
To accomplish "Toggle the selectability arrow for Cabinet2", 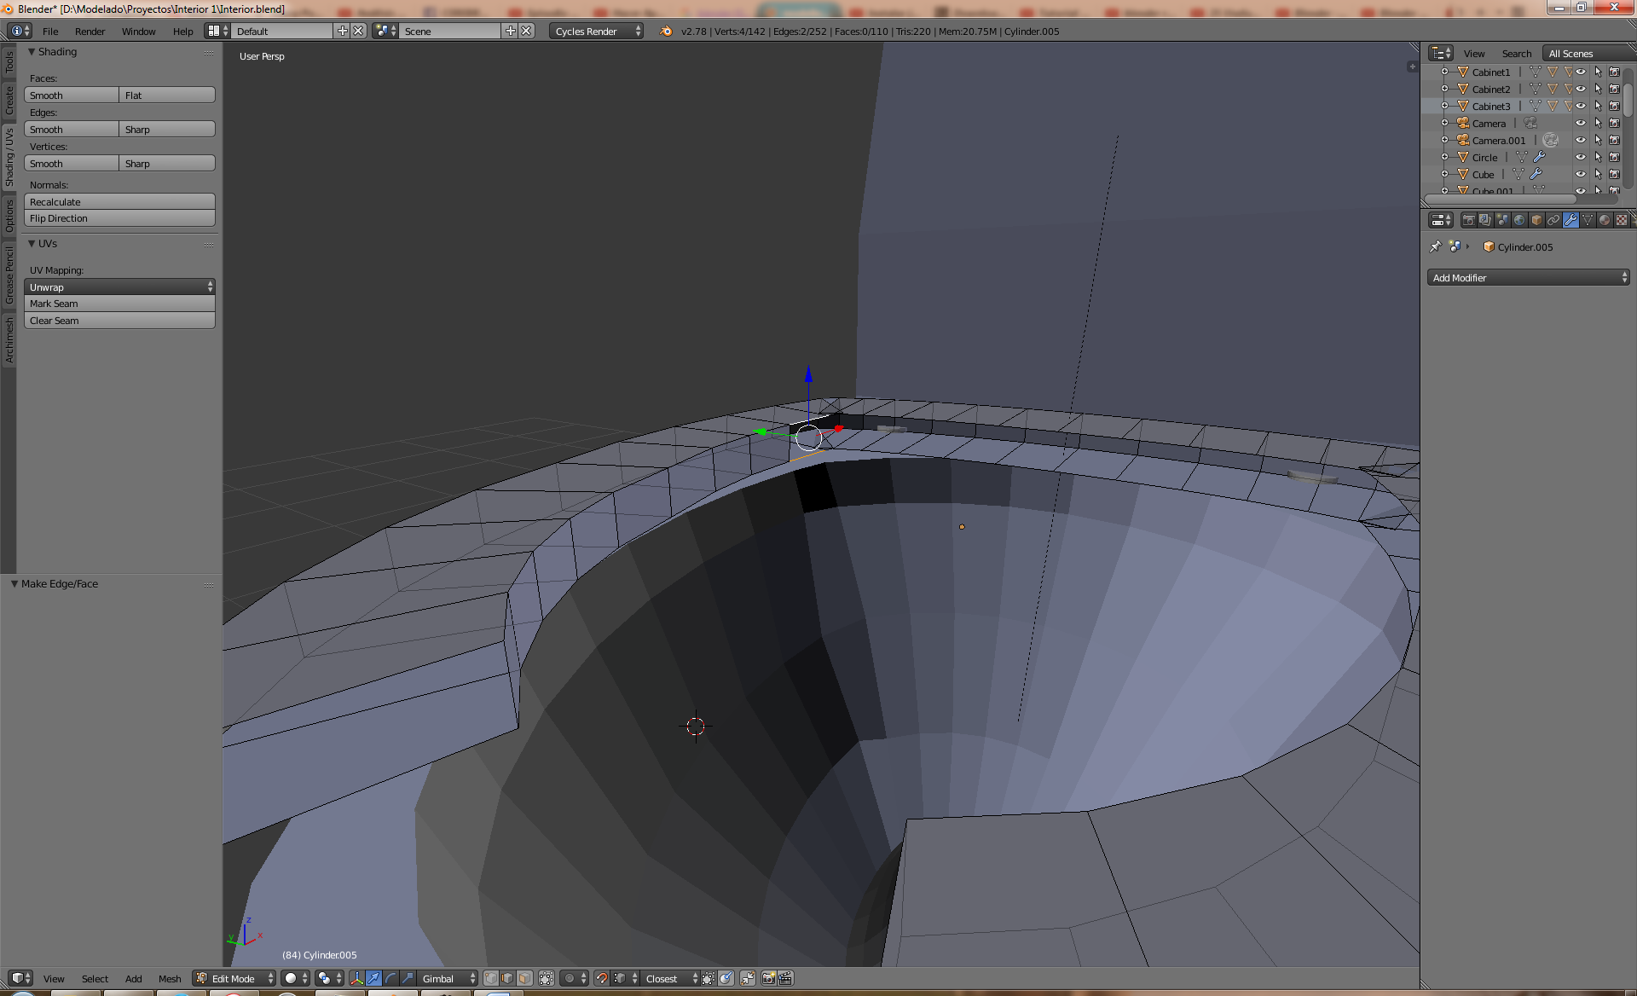I will tap(1598, 89).
